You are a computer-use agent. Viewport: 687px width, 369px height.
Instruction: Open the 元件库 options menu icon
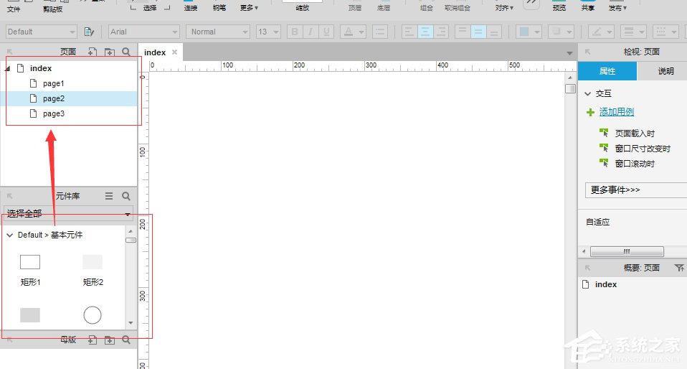click(109, 195)
